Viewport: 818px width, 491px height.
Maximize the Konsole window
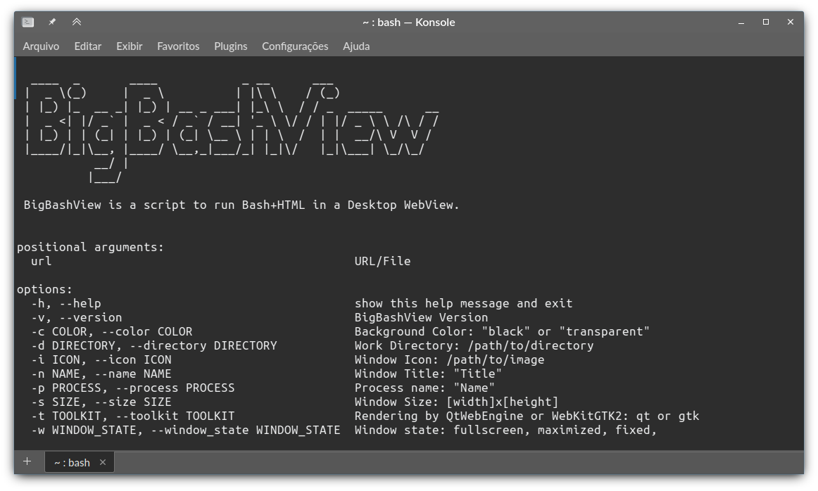coord(766,22)
